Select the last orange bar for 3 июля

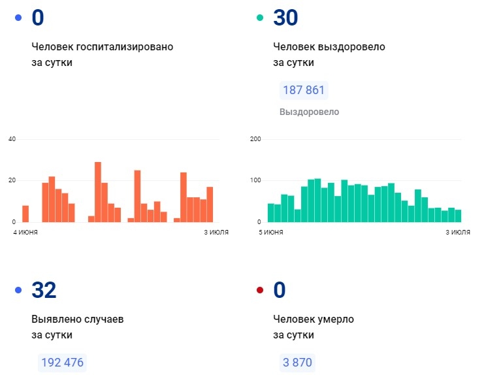coord(210,204)
